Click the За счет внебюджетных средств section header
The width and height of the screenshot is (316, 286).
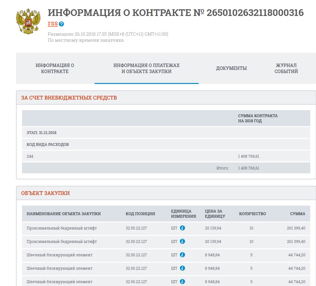tap(69, 98)
